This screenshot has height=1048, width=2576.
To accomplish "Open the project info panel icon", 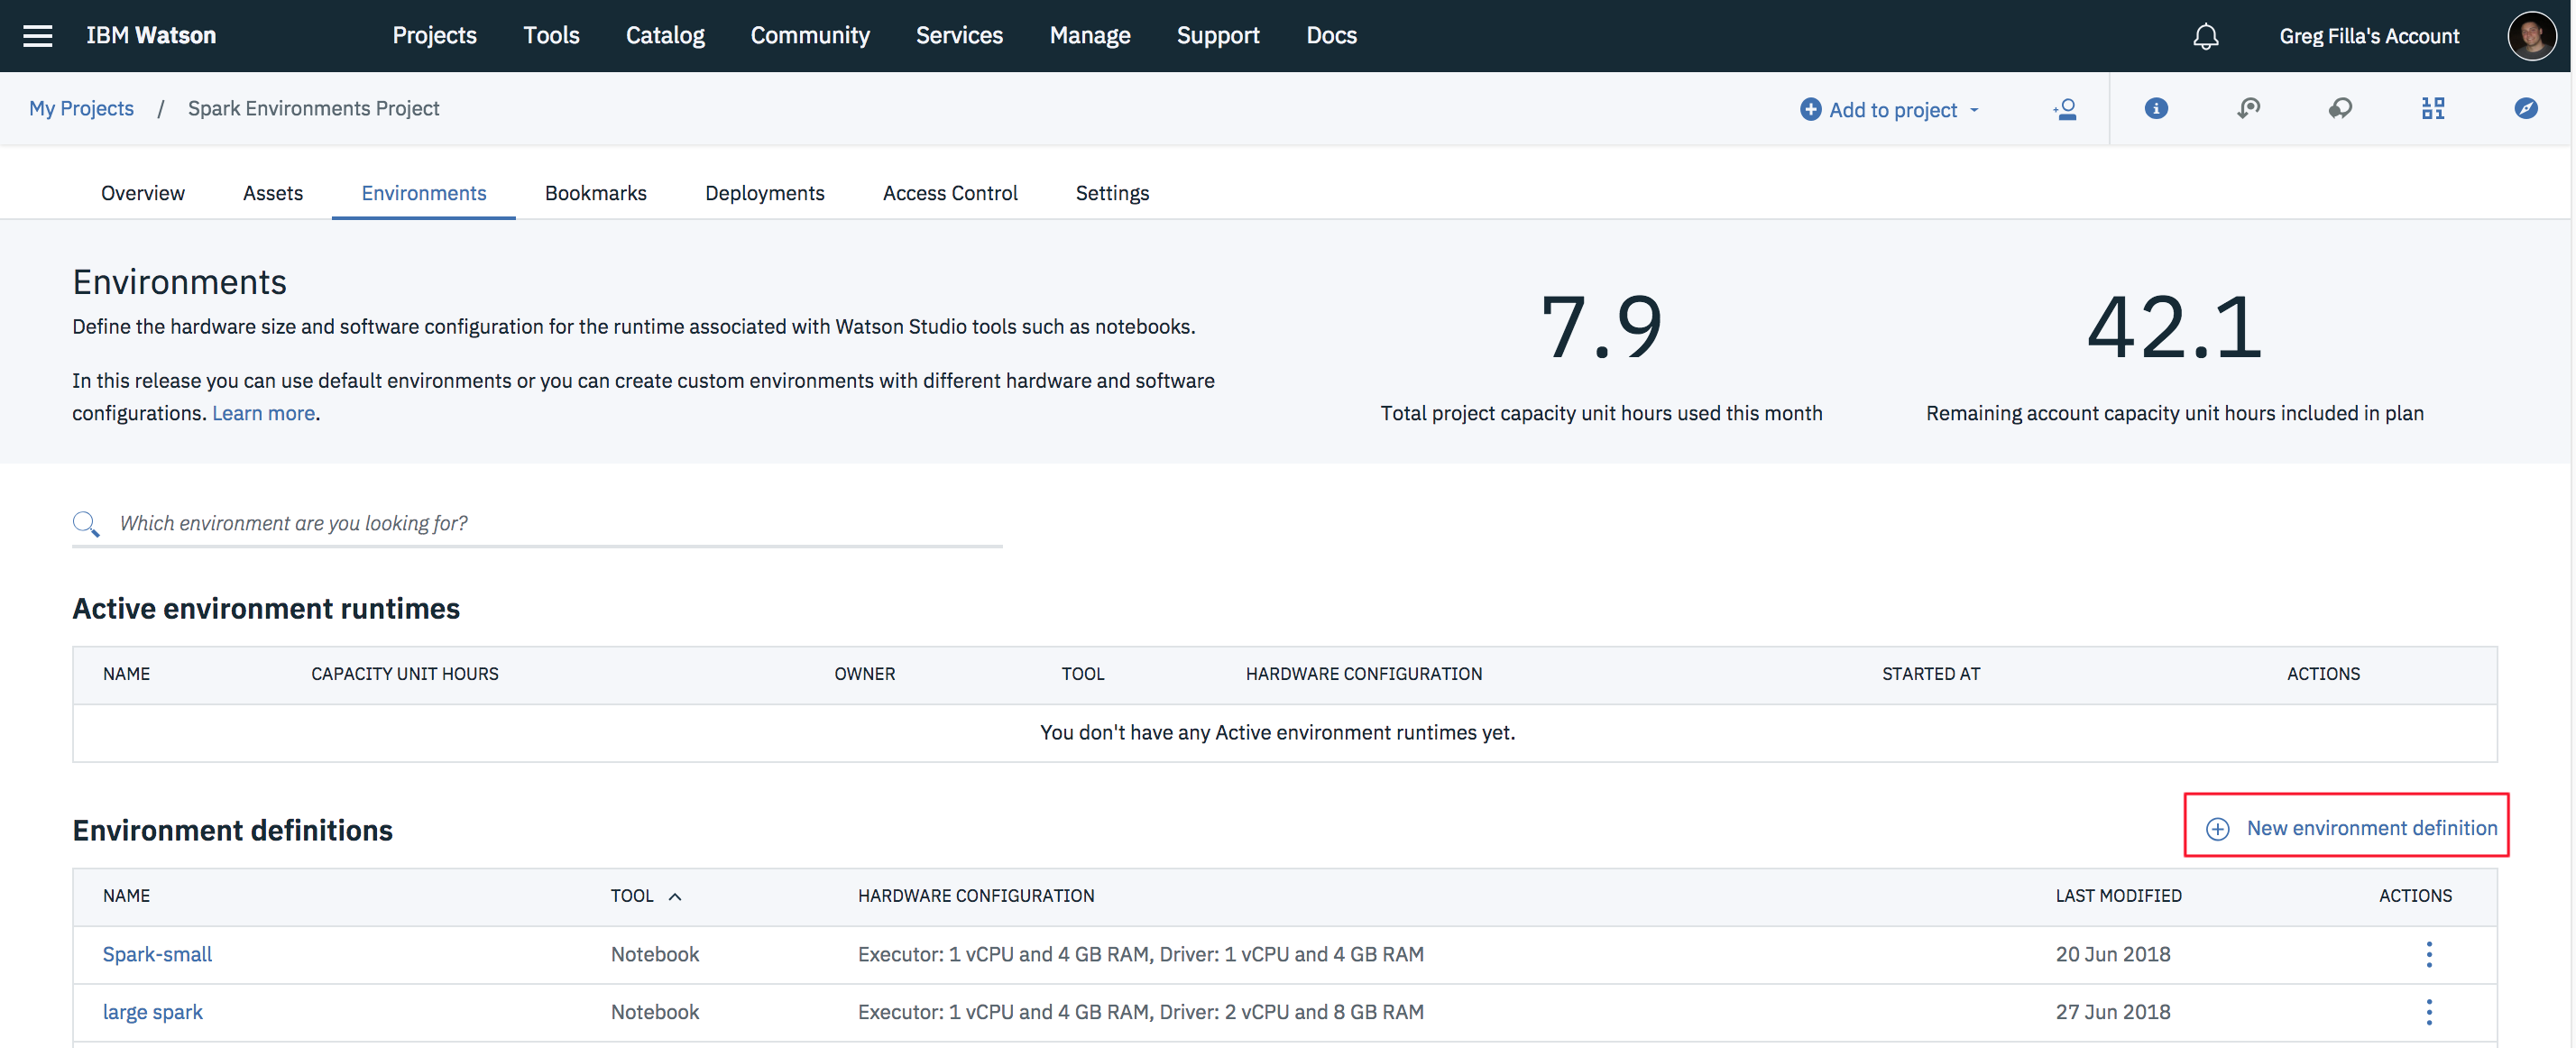I will tap(2156, 109).
